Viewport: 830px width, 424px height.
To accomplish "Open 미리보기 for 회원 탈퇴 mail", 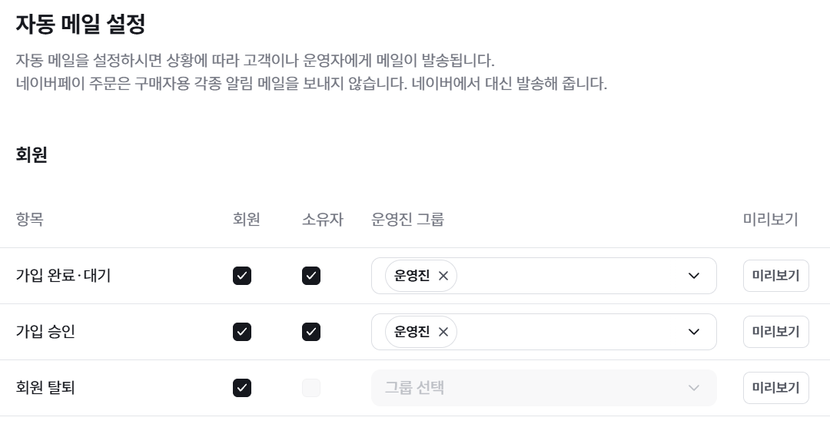I will [x=775, y=388].
